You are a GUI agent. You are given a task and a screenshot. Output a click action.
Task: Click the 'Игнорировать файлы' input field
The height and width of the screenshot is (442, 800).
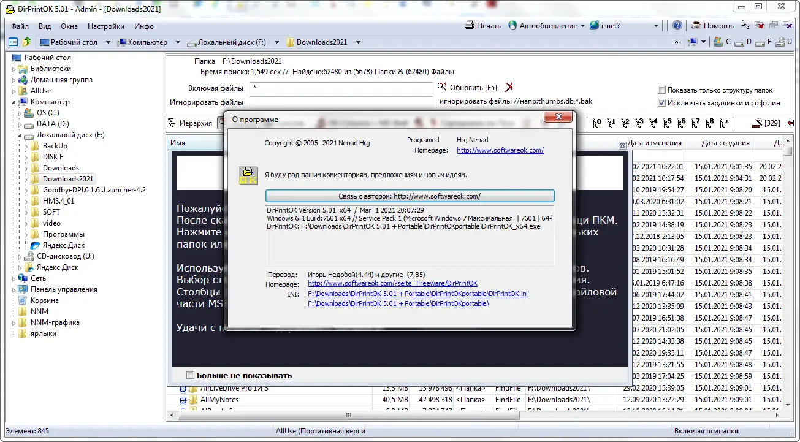341,102
